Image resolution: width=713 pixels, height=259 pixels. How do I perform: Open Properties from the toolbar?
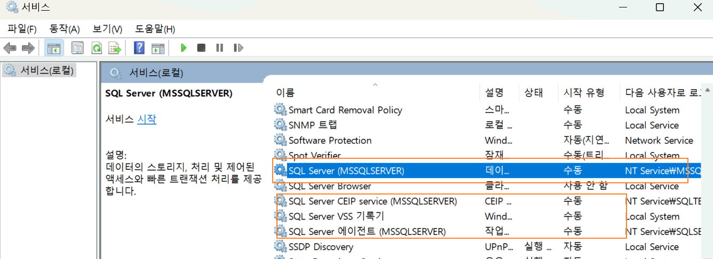(77, 48)
